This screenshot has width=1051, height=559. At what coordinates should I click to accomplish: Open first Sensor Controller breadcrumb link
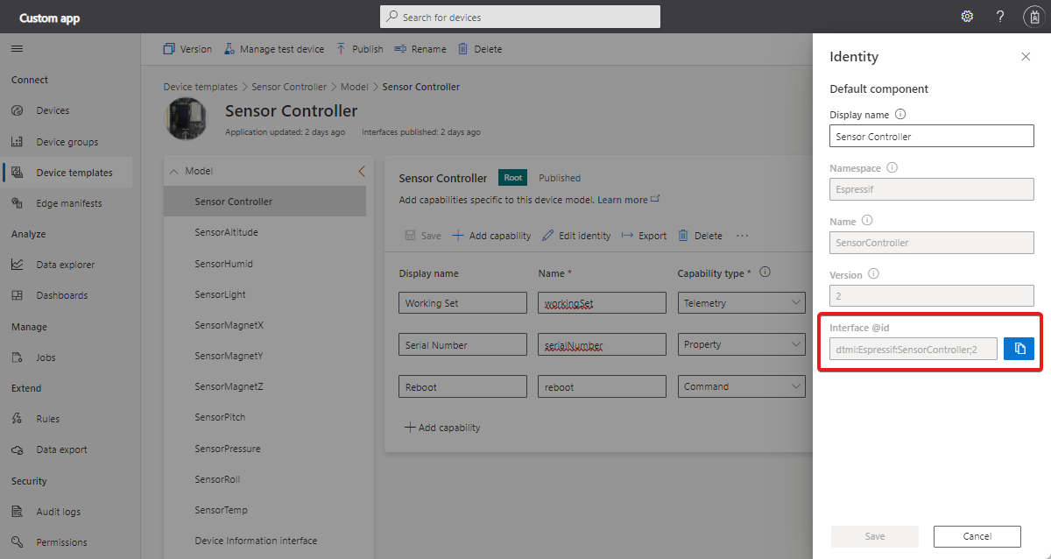click(x=289, y=87)
